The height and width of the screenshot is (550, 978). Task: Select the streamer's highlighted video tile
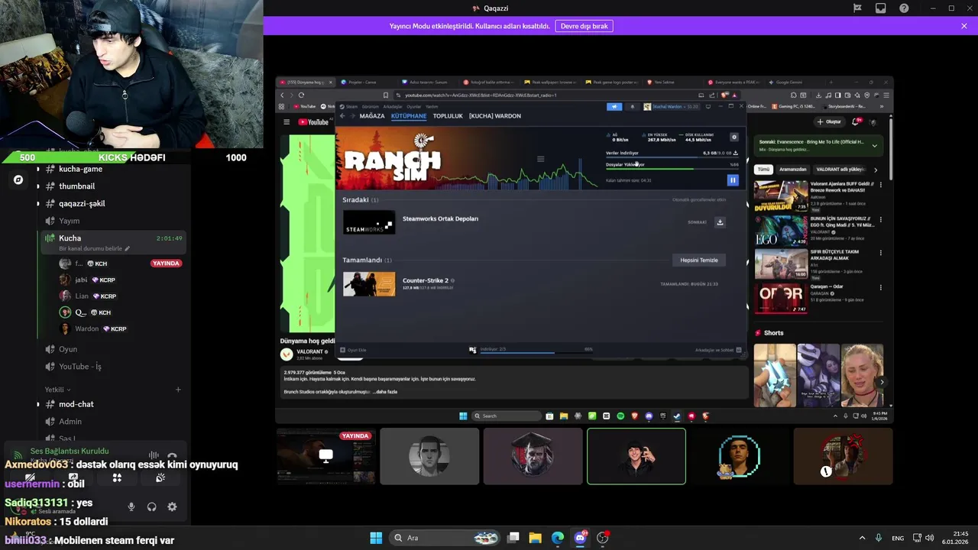click(636, 456)
